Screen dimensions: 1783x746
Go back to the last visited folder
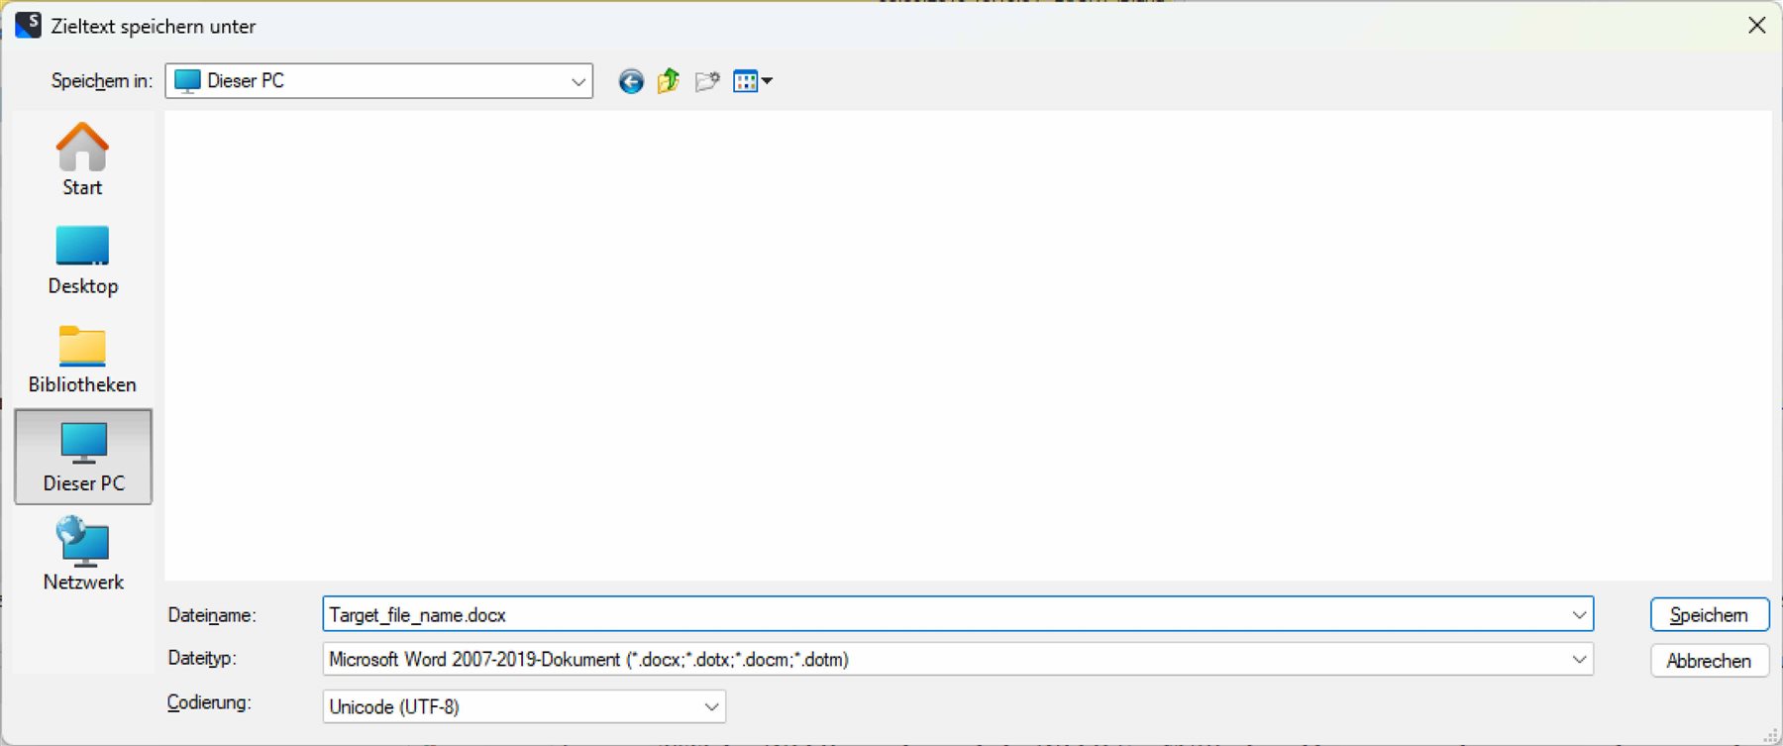tap(631, 81)
